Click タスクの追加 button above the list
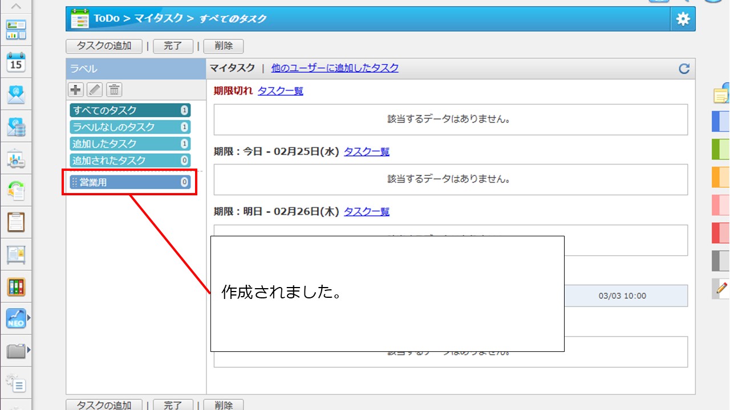 [104, 46]
